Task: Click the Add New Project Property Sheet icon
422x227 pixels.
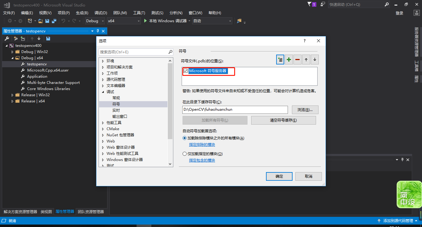Action: (x=15, y=38)
